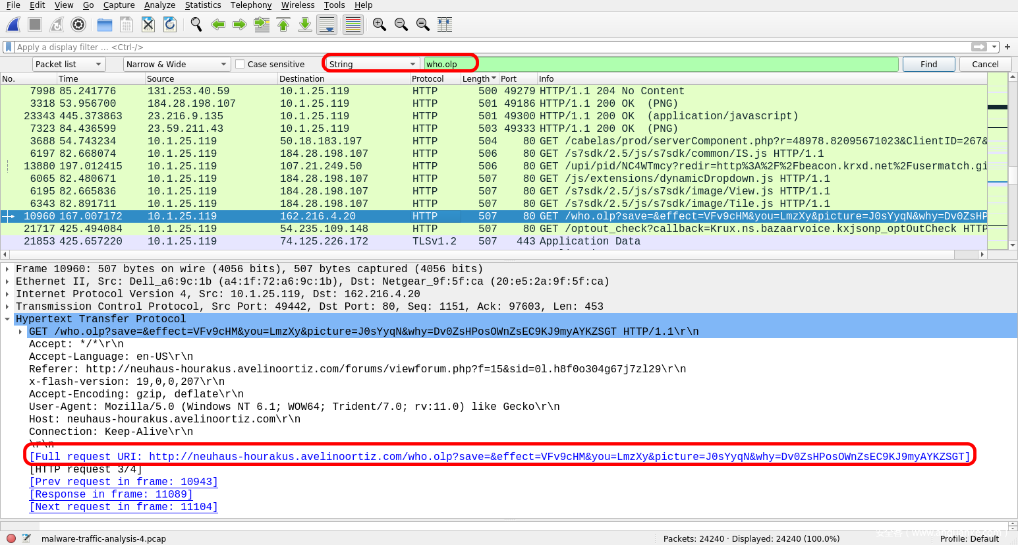Toggle packet list colorization
The height and width of the screenshot is (545, 1018).
[x=353, y=25]
